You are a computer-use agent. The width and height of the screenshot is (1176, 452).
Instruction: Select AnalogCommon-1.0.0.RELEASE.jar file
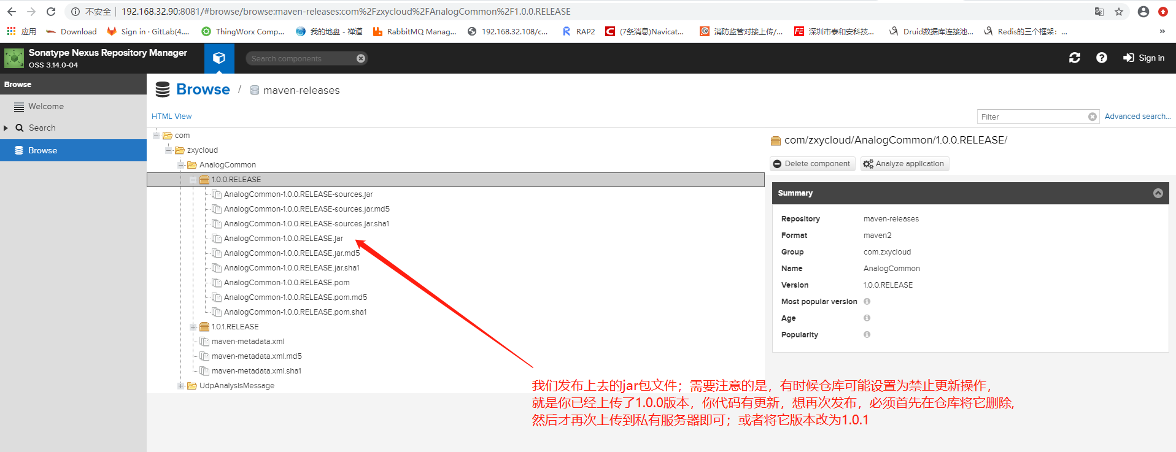point(284,239)
